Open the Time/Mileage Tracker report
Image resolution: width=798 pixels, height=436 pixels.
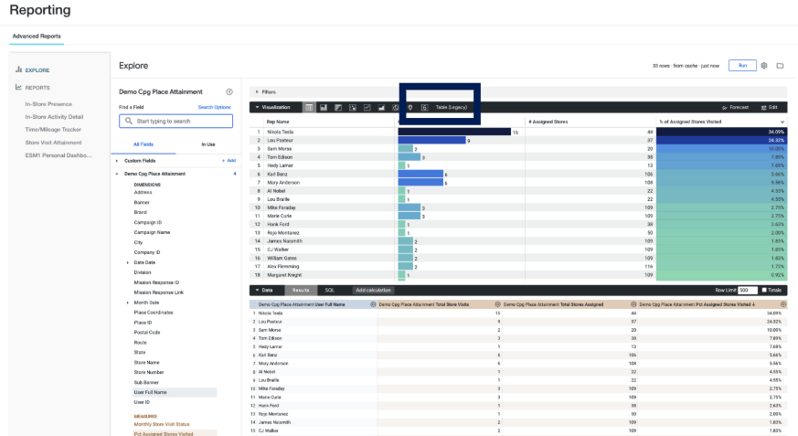(x=53, y=130)
